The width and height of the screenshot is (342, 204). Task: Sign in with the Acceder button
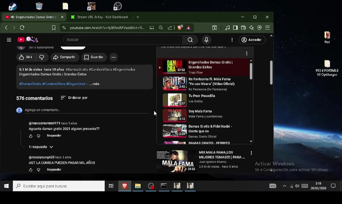tap(252, 40)
